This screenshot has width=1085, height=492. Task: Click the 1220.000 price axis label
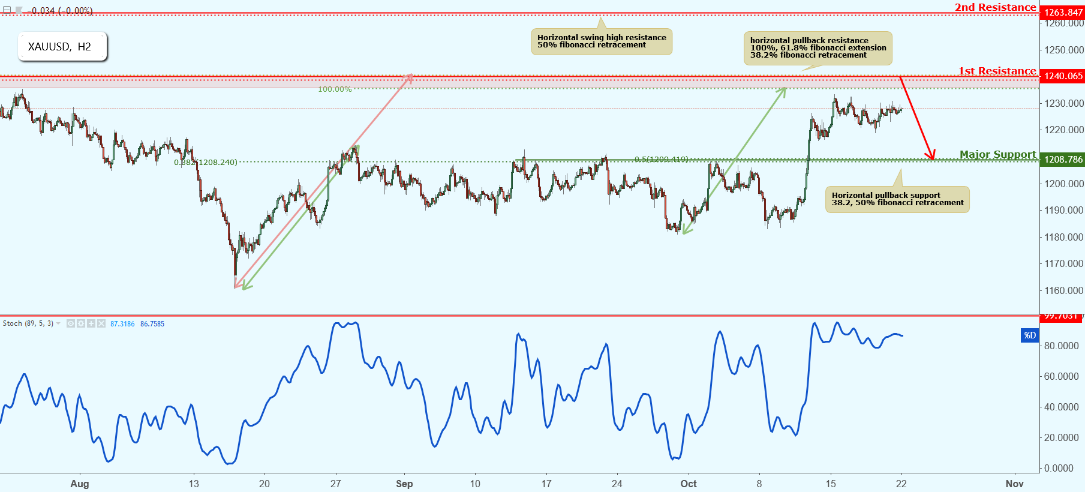click(x=1064, y=130)
